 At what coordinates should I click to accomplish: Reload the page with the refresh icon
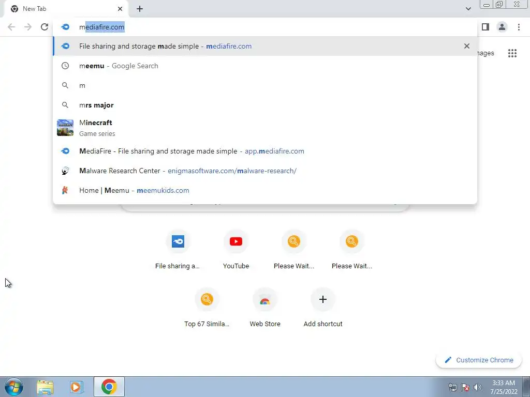coord(45,27)
